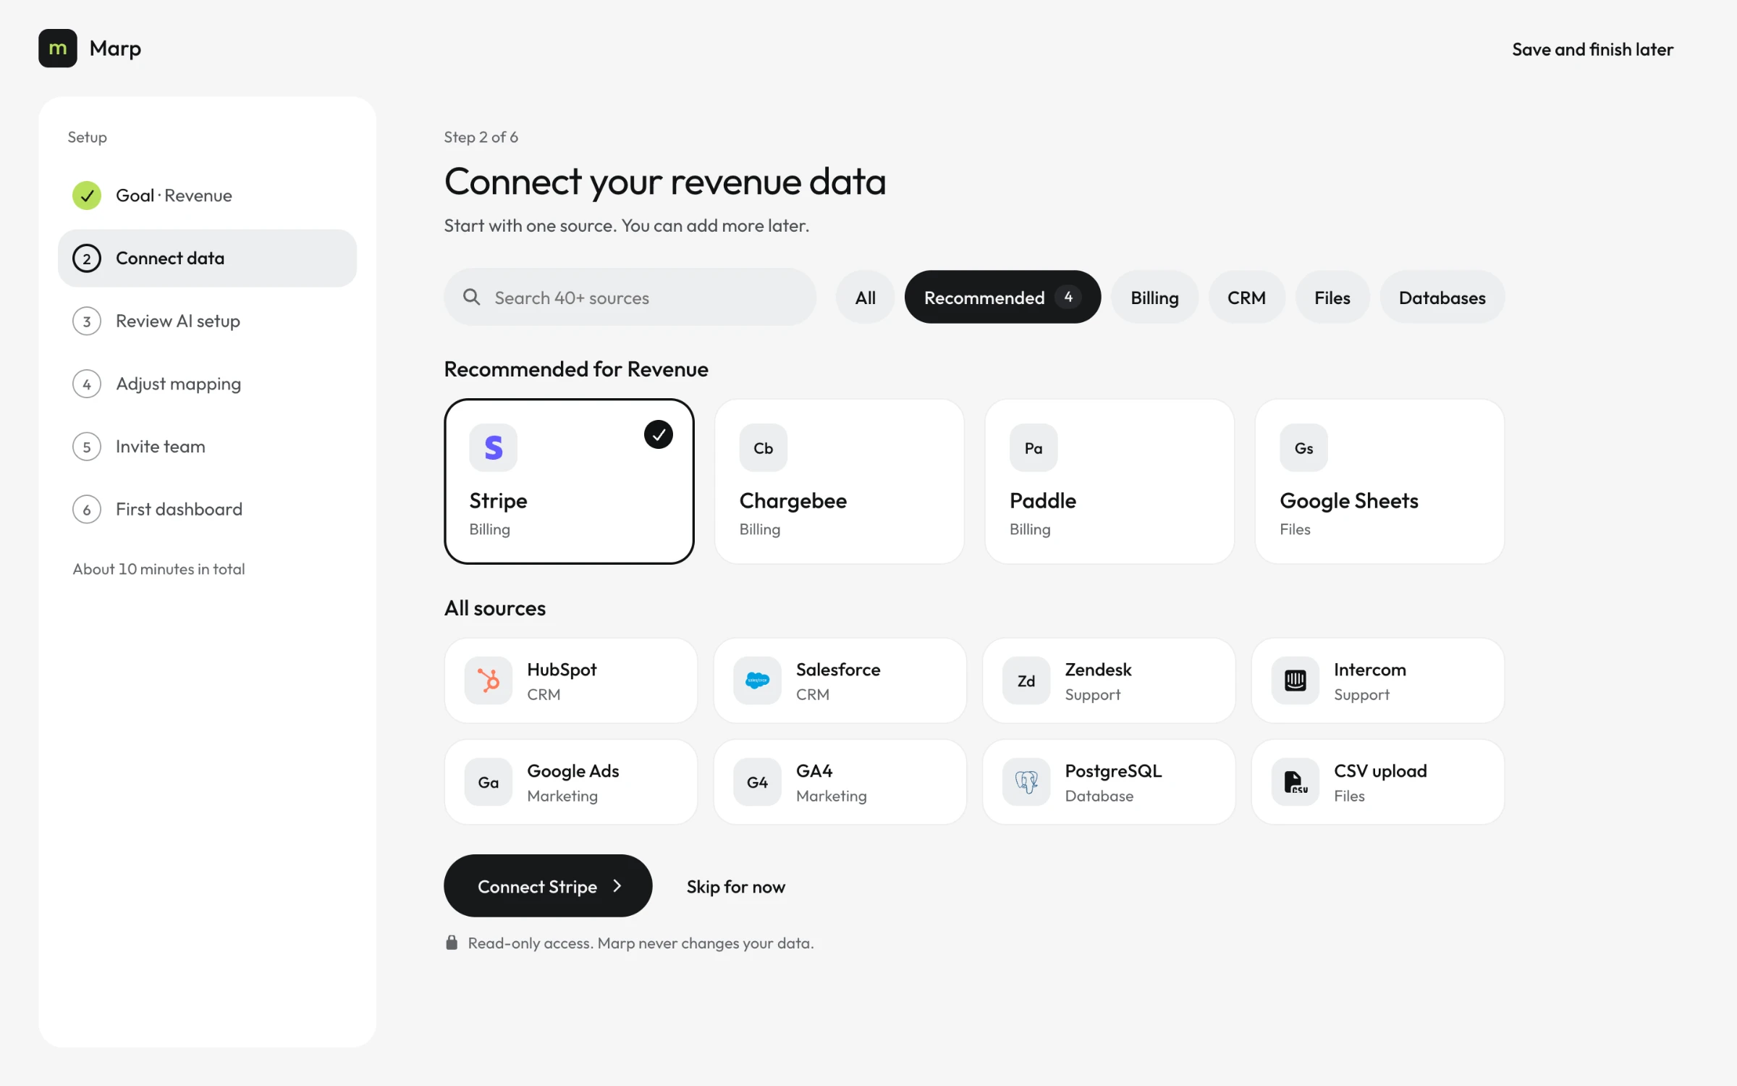
Task: Click the Chargebee Cb icon
Action: pyautogui.click(x=763, y=447)
